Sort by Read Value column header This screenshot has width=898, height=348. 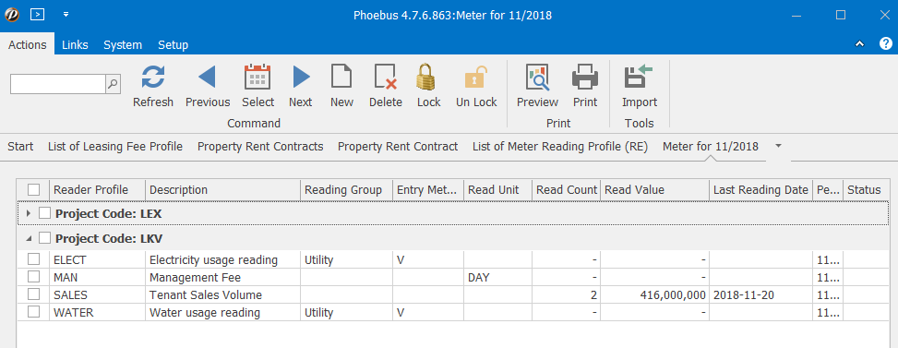point(655,190)
